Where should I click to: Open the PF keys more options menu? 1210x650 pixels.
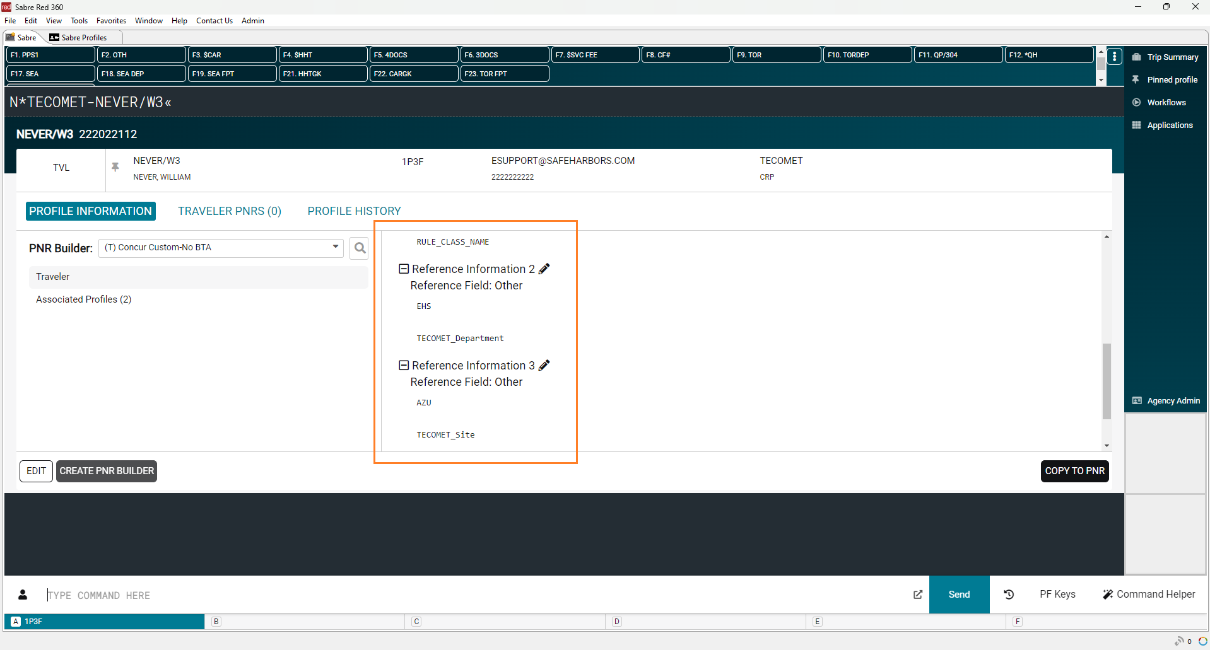coord(1115,56)
